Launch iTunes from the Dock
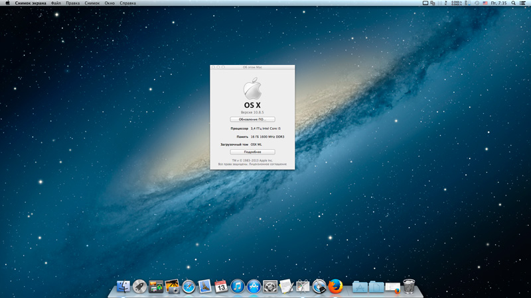 coord(238,287)
